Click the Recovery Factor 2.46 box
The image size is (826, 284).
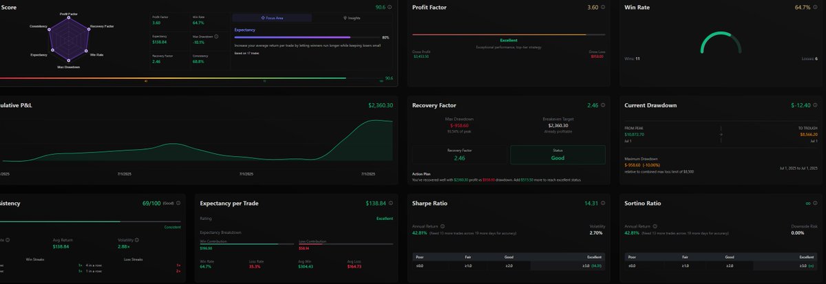pyautogui.click(x=459, y=155)
